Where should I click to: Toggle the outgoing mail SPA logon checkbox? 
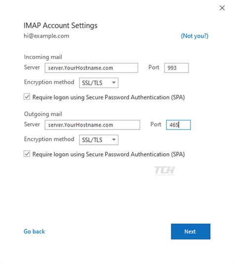click(27, 154)
